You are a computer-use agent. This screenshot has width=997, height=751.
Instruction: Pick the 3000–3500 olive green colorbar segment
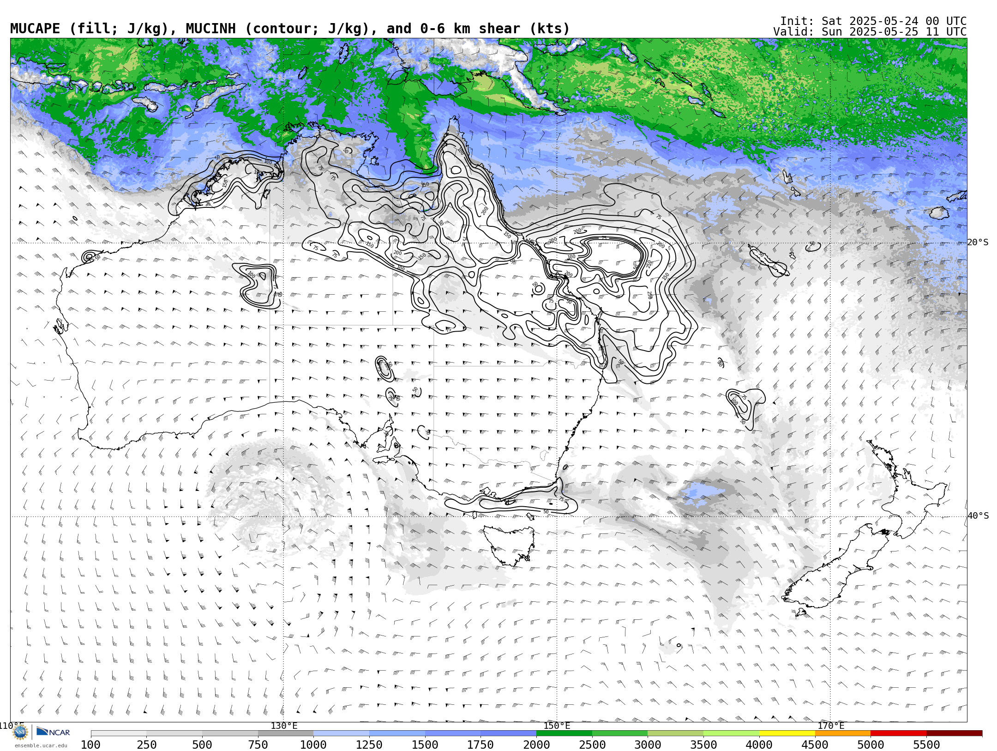[x=676, y=733]
